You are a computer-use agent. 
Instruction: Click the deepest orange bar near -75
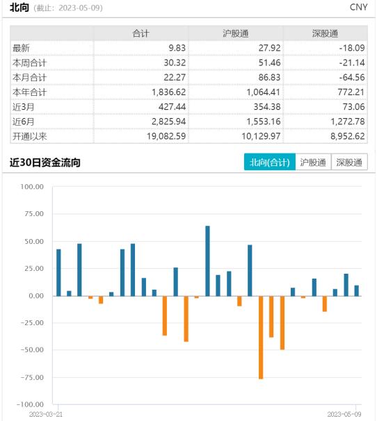(261, 338)
